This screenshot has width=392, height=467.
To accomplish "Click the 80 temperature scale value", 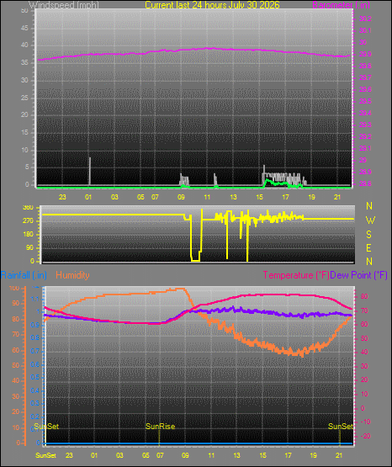I will (364, 296).
